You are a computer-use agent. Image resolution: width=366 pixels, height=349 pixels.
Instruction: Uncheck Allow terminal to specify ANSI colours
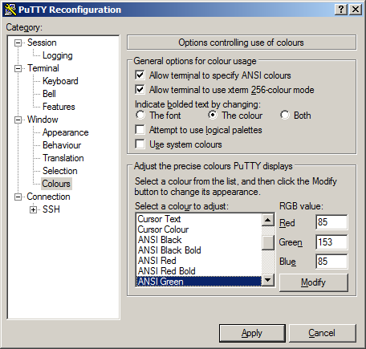(140, 75)
